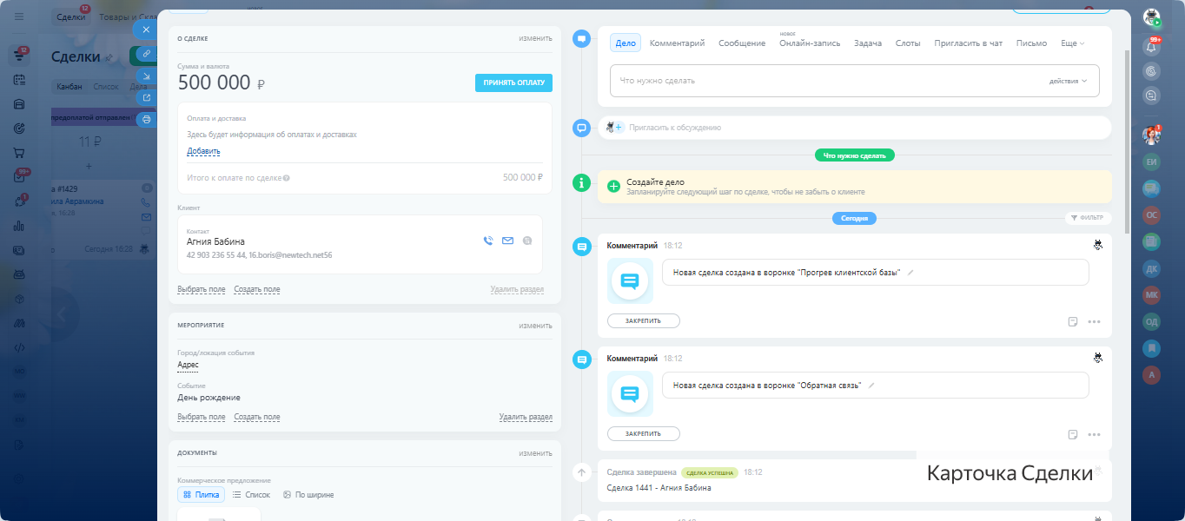Image resolution: width=1185 pixels, height=521 pixels.
Task: Open three-dots menu of the "Обратная связь" comment
Action: click(1094, 435)
